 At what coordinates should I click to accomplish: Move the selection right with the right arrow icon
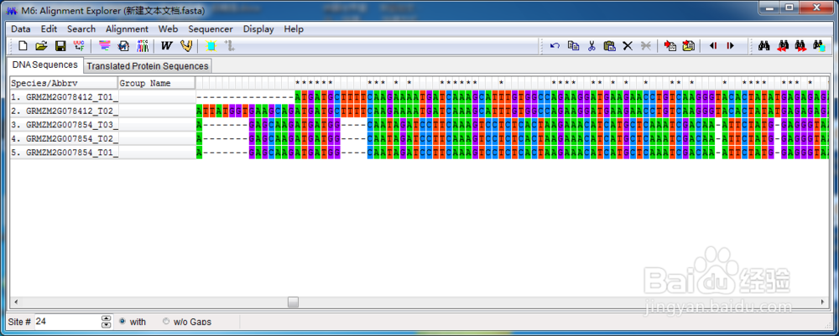pos(731,46)
